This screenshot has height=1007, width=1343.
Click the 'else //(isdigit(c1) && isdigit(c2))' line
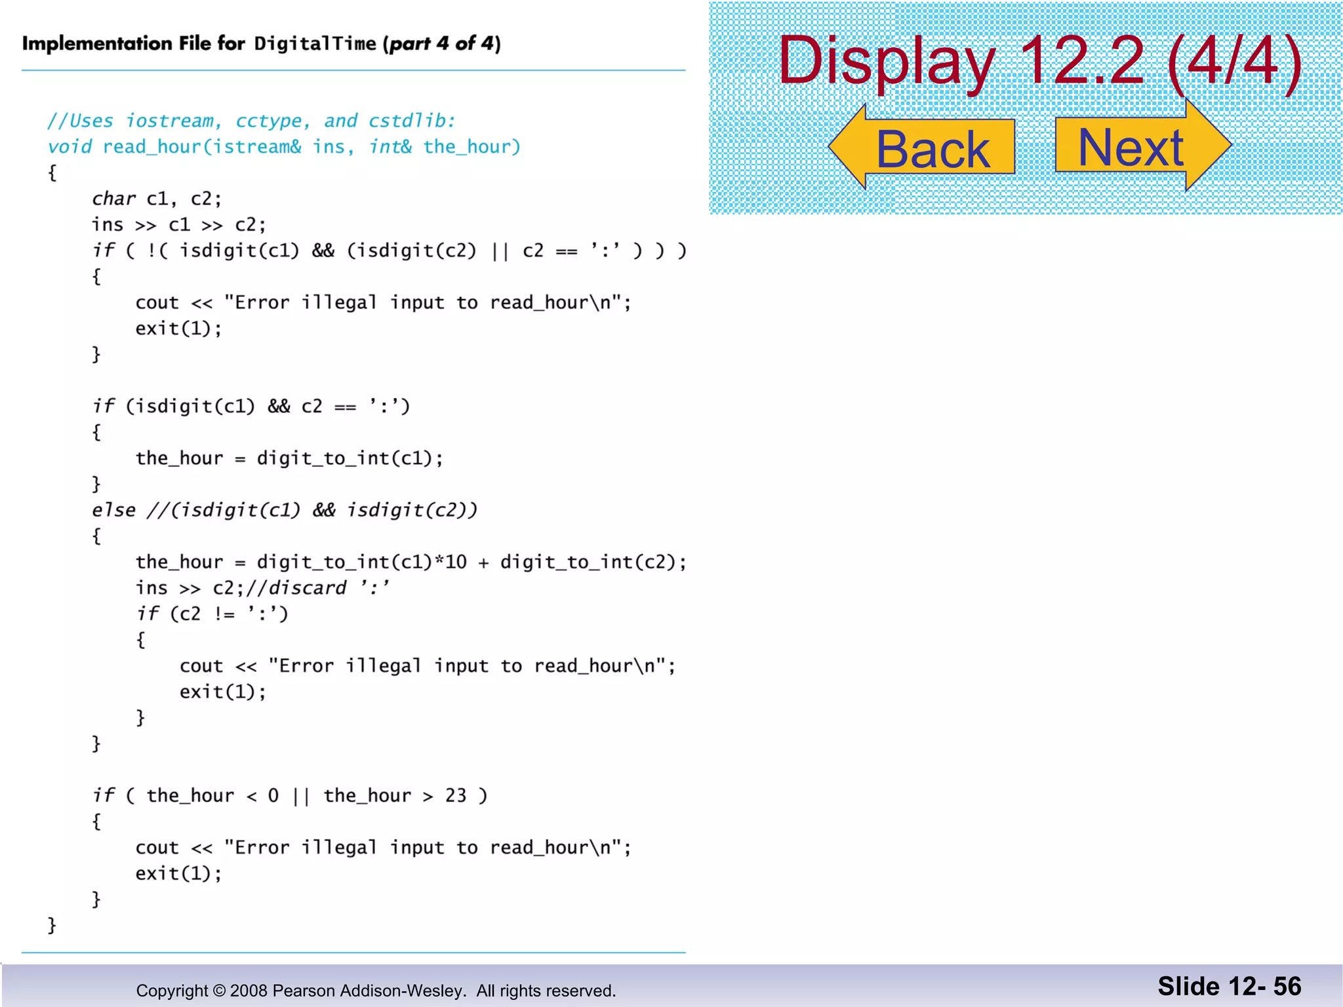(x=285, y=510)
